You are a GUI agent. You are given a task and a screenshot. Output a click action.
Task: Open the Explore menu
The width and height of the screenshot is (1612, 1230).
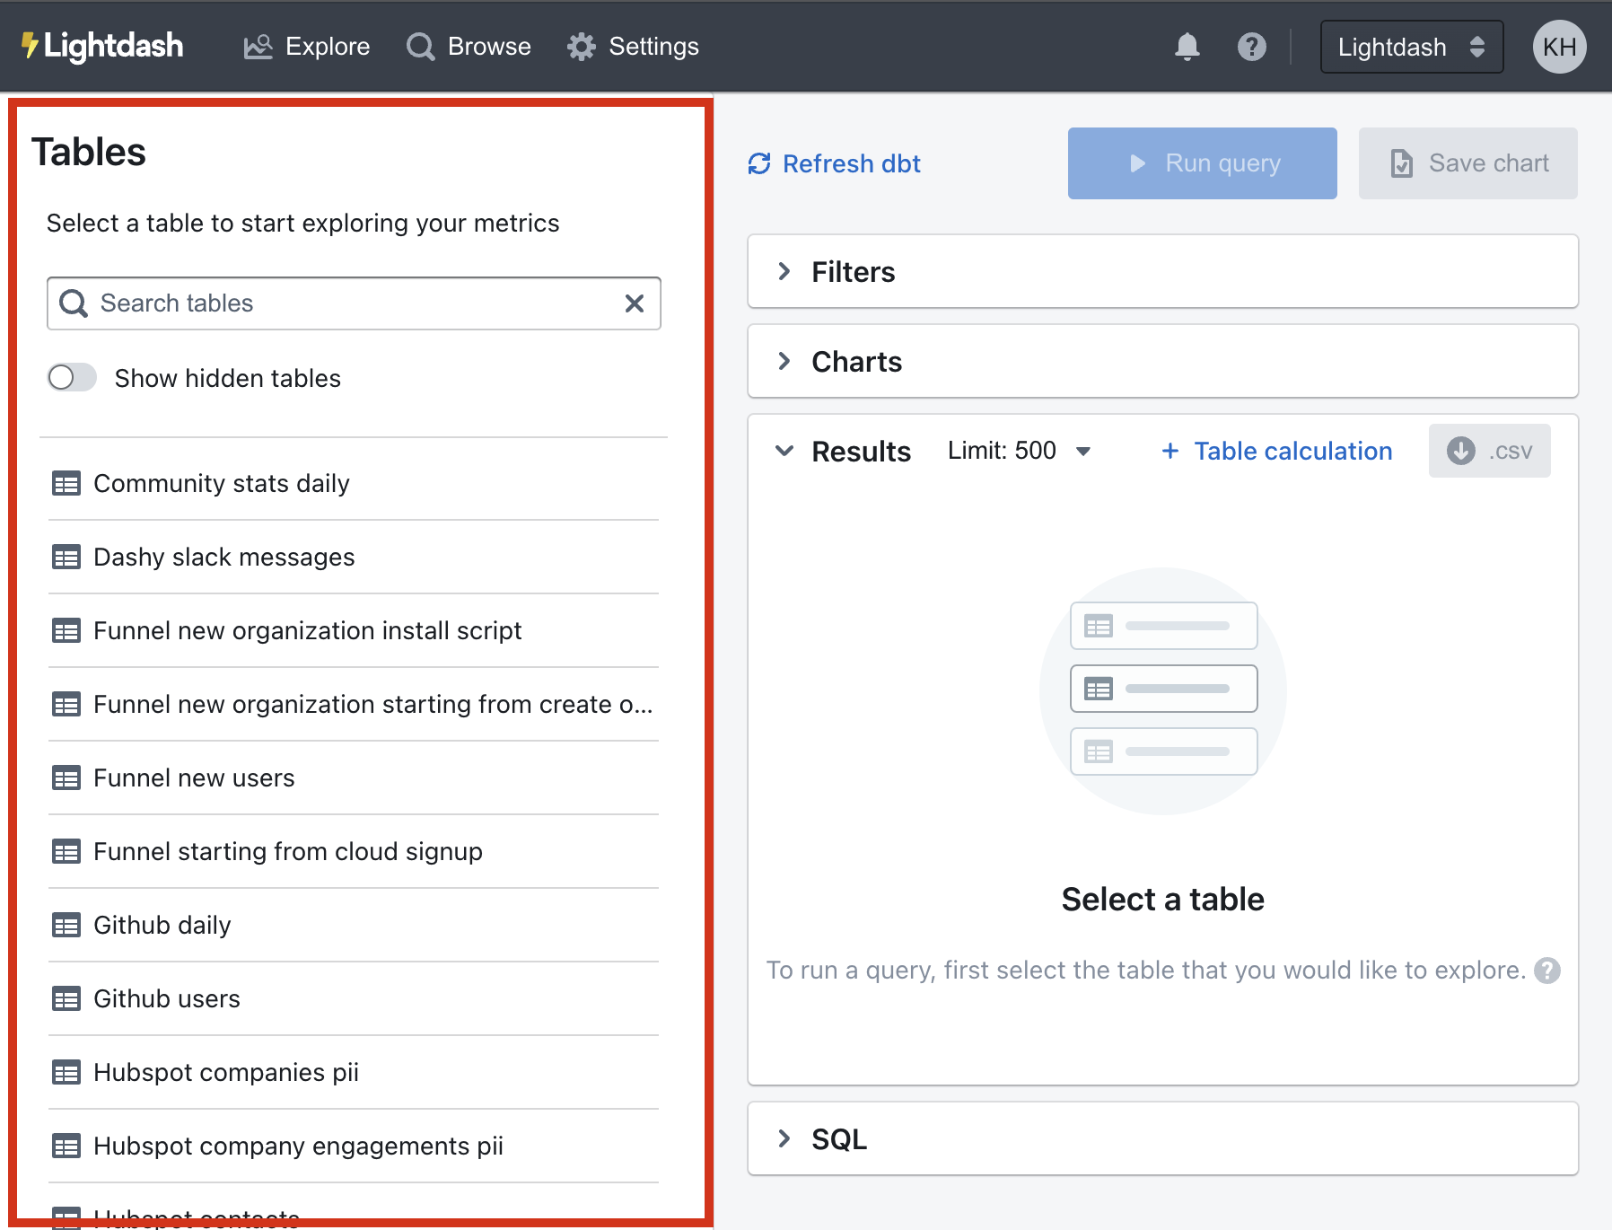point(307,47)
